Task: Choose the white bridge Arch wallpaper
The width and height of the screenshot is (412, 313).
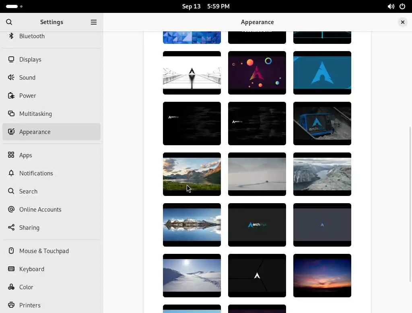Action: point(192,73)
